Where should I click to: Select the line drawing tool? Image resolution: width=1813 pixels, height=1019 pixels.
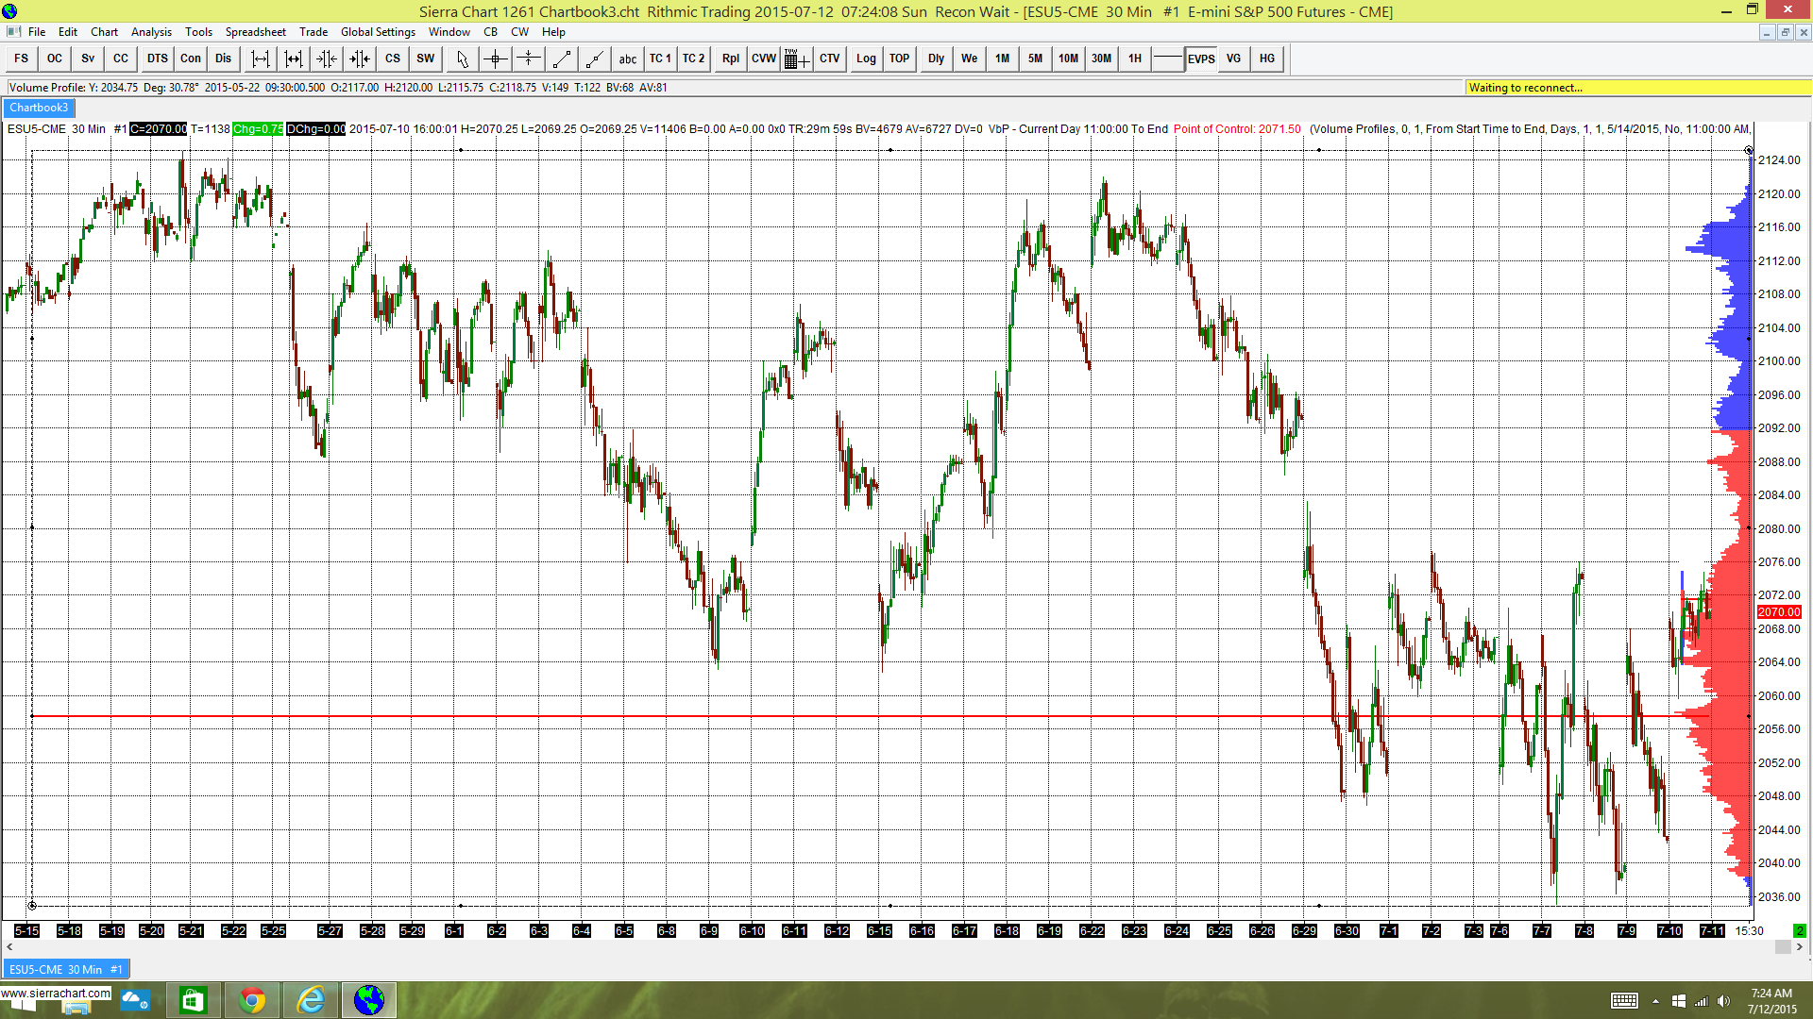(562, 58)
